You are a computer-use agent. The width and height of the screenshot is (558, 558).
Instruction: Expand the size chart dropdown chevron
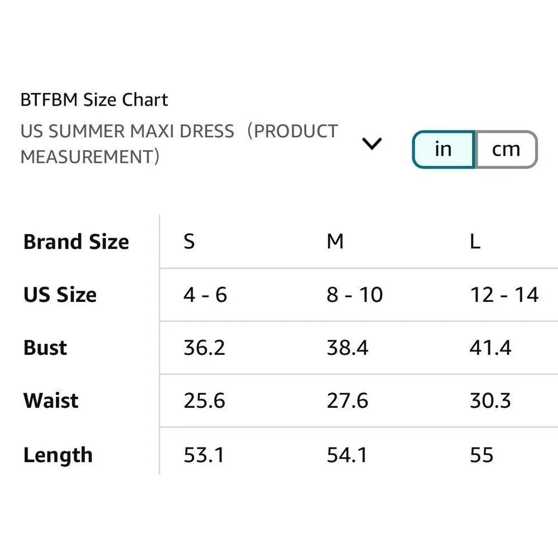click(372, 144)
